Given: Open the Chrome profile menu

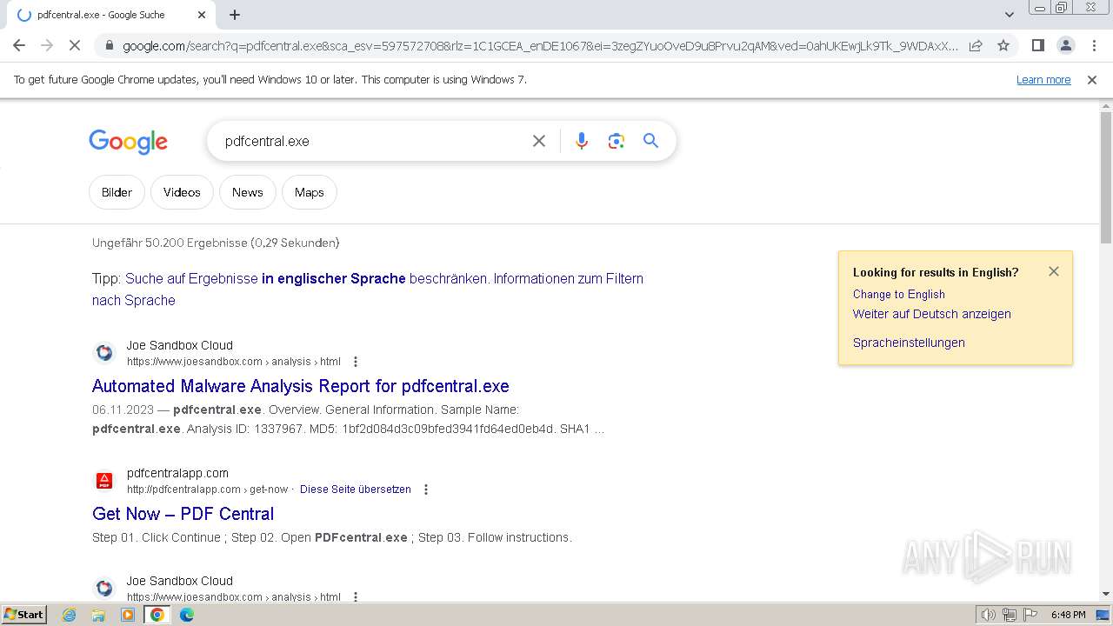Looking at the screenshot, I should pyautogui.click(x=1065, y=45).
